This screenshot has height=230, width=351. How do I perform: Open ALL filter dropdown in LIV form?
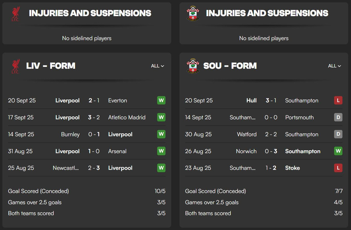157,66
